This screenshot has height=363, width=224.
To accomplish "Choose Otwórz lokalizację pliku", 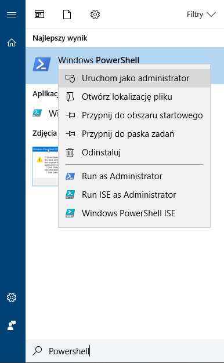I will pos(135,97).
